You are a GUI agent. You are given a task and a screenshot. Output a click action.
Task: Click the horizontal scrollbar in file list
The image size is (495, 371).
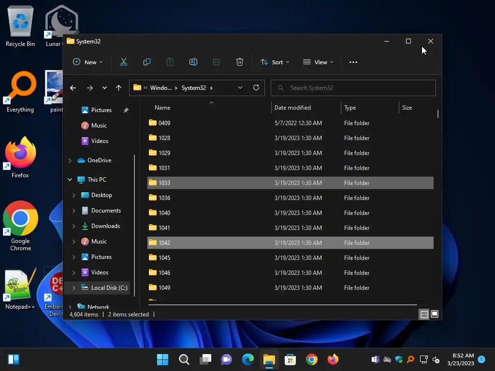(x=282, y=305)
